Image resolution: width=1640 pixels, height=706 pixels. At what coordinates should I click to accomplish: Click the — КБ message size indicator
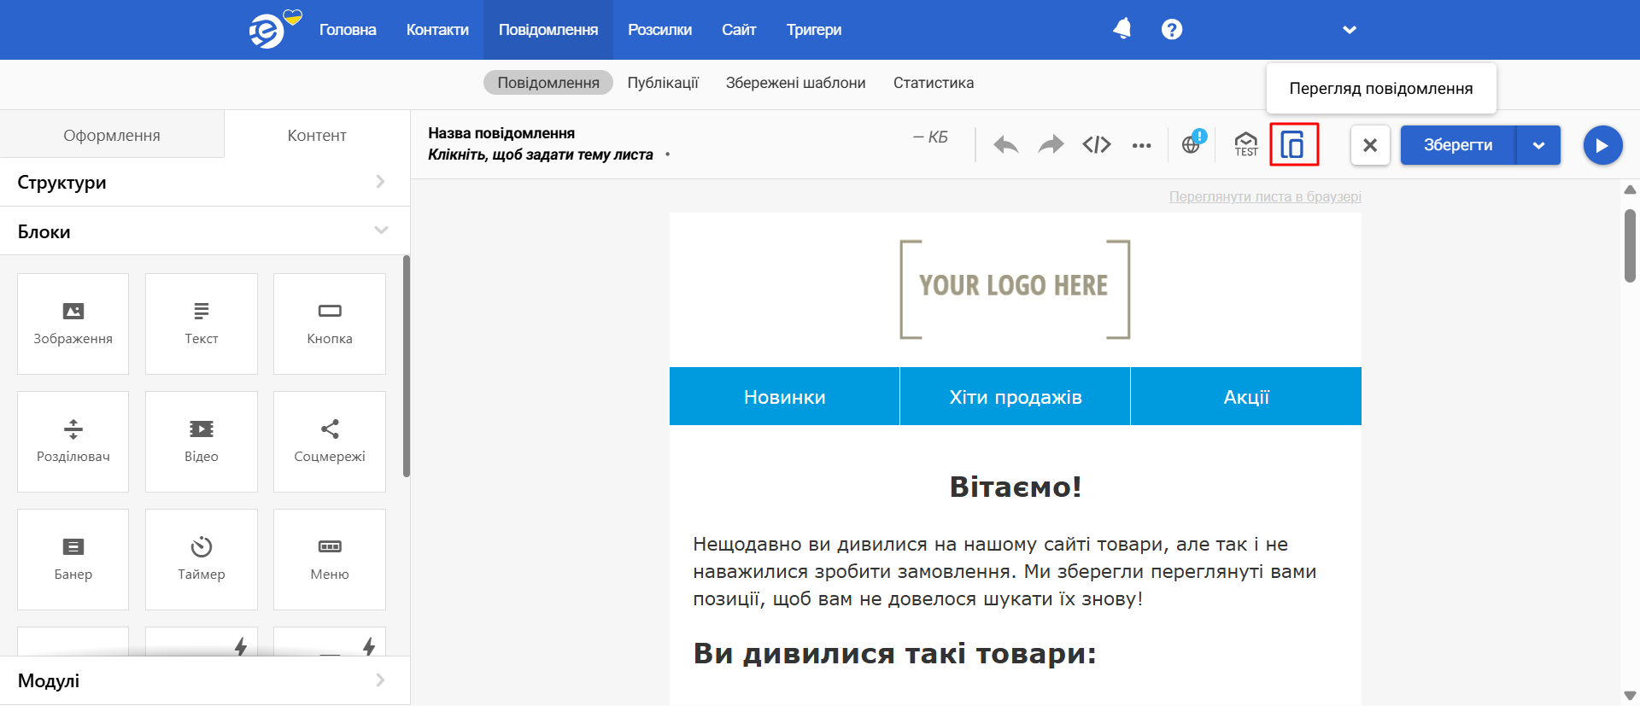pos(930,137)
